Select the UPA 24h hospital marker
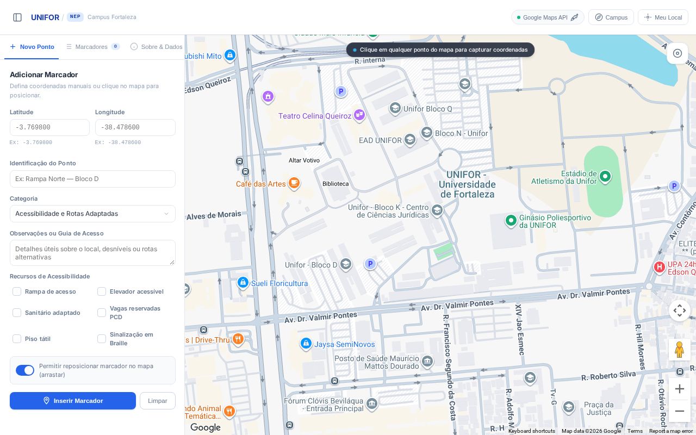Screen dimensions: 696x435 660,267
